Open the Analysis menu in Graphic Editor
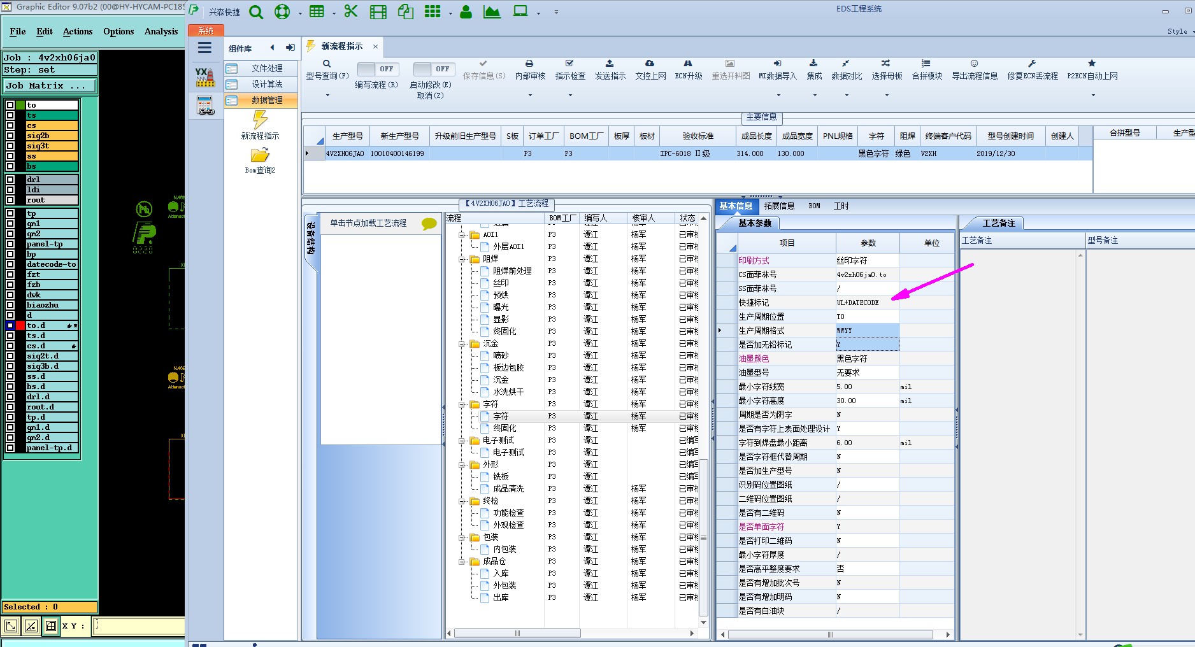Image resolution: width=1195 pixels, height=647 pixels. [x=161, y=31]
